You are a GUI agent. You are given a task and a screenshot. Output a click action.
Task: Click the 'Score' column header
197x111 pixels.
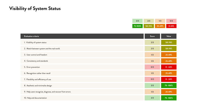coord(152,36)
